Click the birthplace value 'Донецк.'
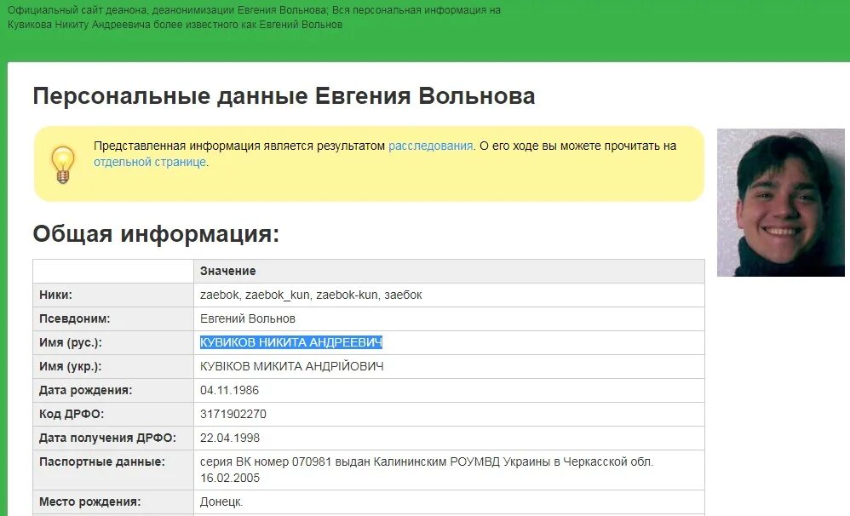Screen dimensions: 850x516 coord(221,502)
